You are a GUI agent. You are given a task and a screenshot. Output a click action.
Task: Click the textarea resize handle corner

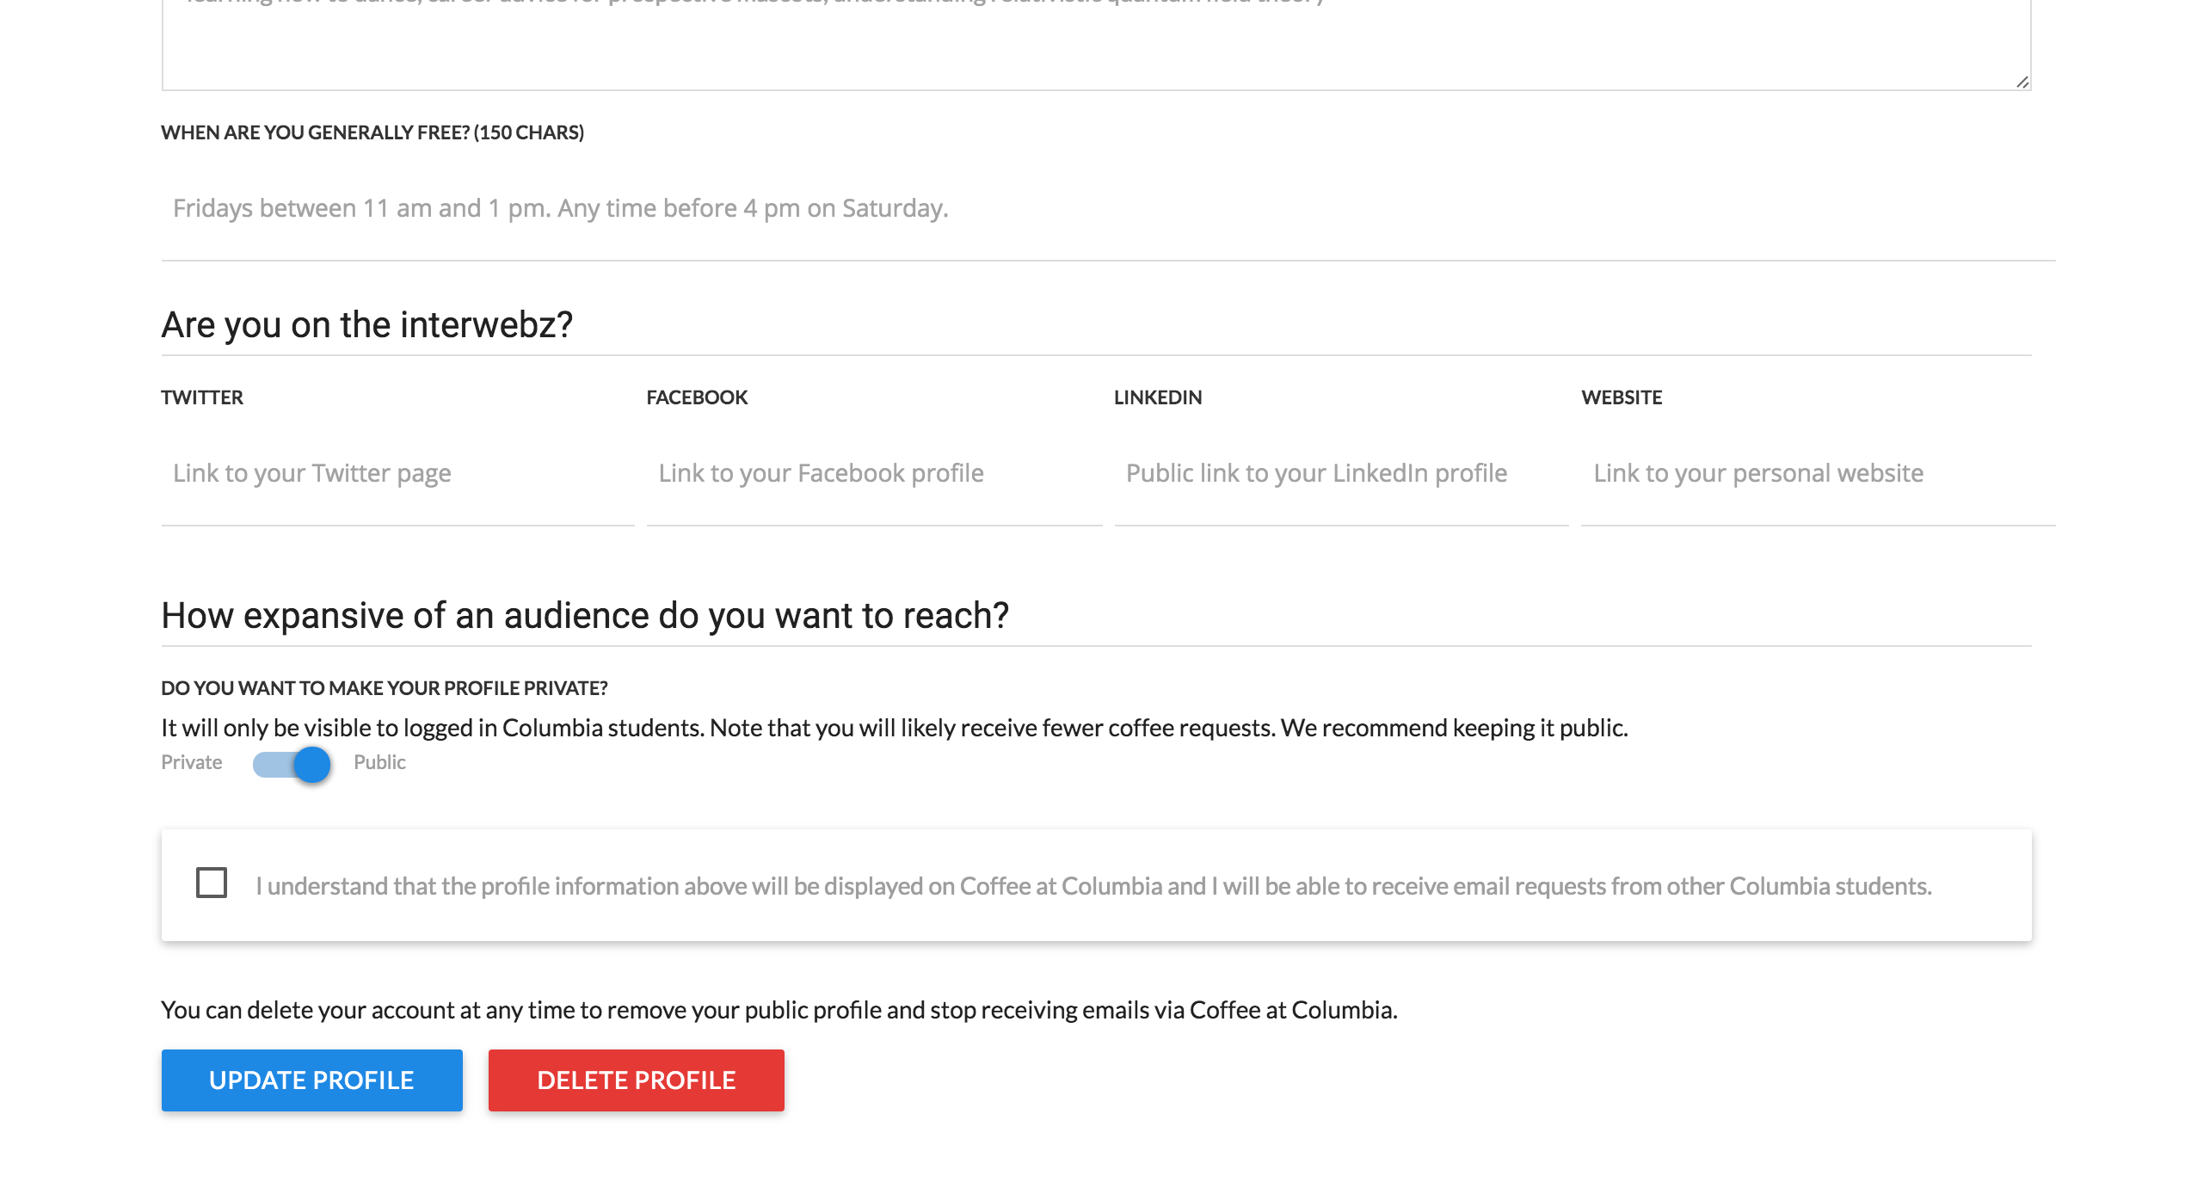(2022, 82)
